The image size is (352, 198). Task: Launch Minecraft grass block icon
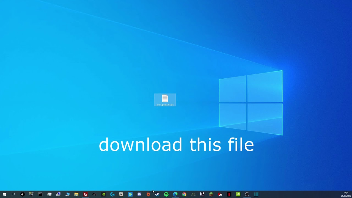tap(211, 194)
